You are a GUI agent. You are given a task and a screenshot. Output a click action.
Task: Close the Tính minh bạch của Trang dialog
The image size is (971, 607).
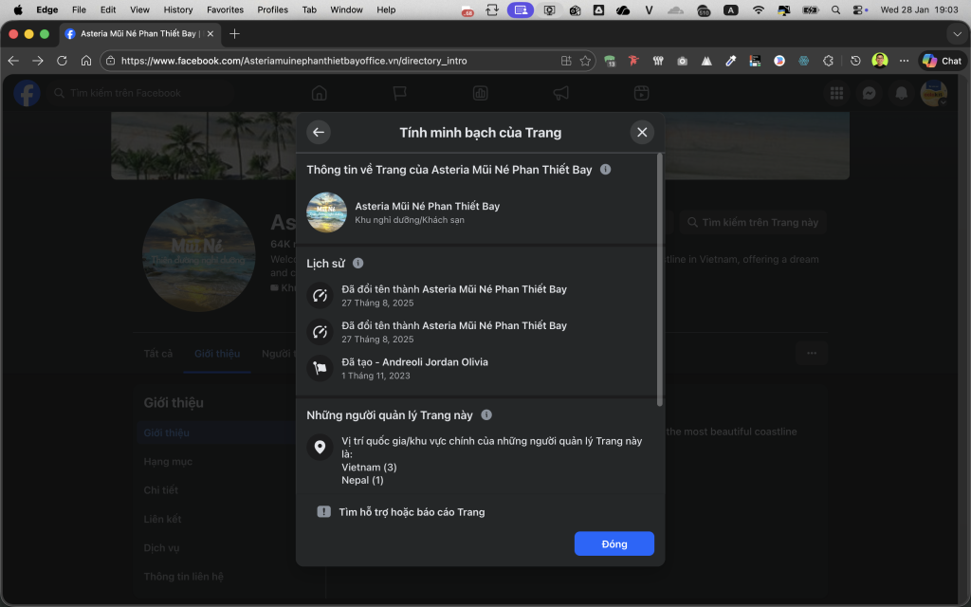point(642,133)
